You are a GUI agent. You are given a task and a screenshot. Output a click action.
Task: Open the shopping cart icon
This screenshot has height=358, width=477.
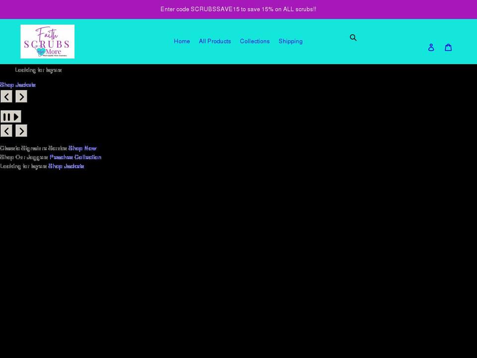pos(448,47)
